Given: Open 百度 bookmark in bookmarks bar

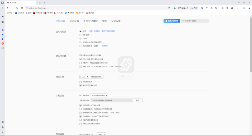Looking at the screenshot, I should pos(28,13).
